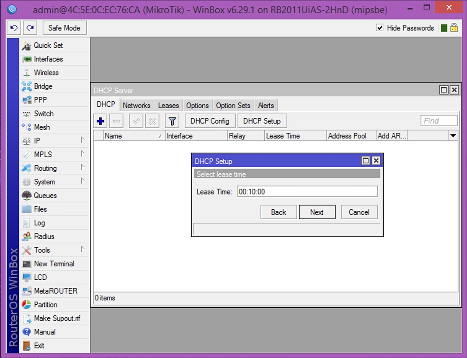The width and height of the screenshot is (467, 358).
Task: Click Back in DHCP Setup dialog
Action: click(278, 212)
